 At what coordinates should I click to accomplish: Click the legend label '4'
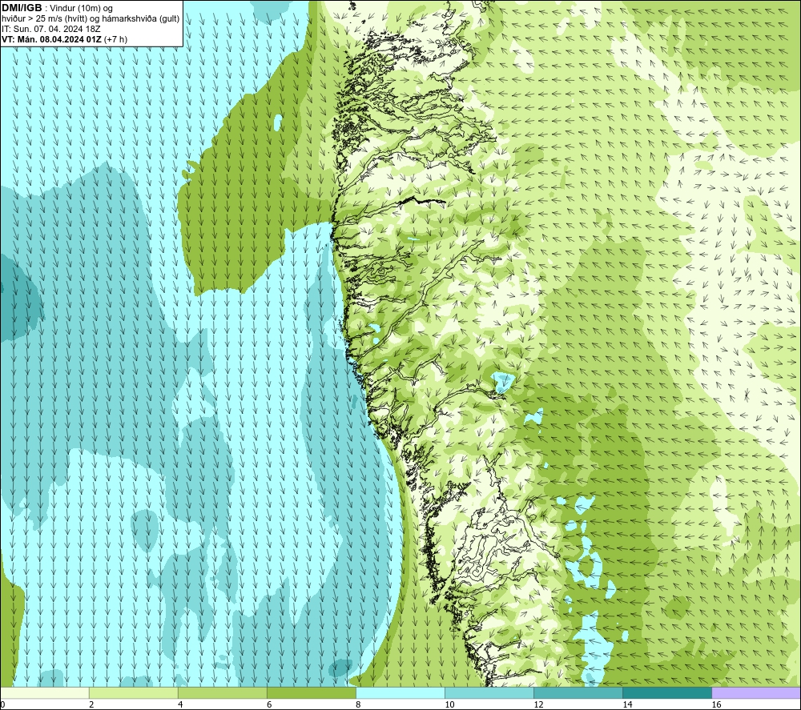click(x=180, y=704)
